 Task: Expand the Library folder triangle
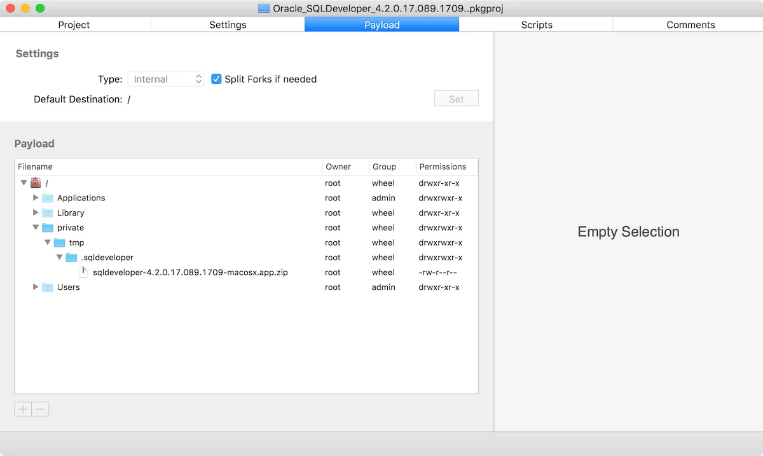[x=36, y=212]
